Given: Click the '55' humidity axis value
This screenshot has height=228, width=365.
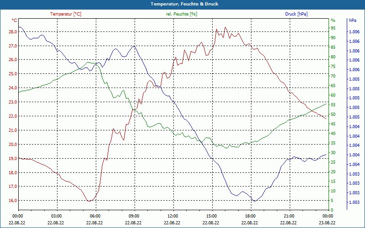Looking at the screenshot, I should click(333, 105).
